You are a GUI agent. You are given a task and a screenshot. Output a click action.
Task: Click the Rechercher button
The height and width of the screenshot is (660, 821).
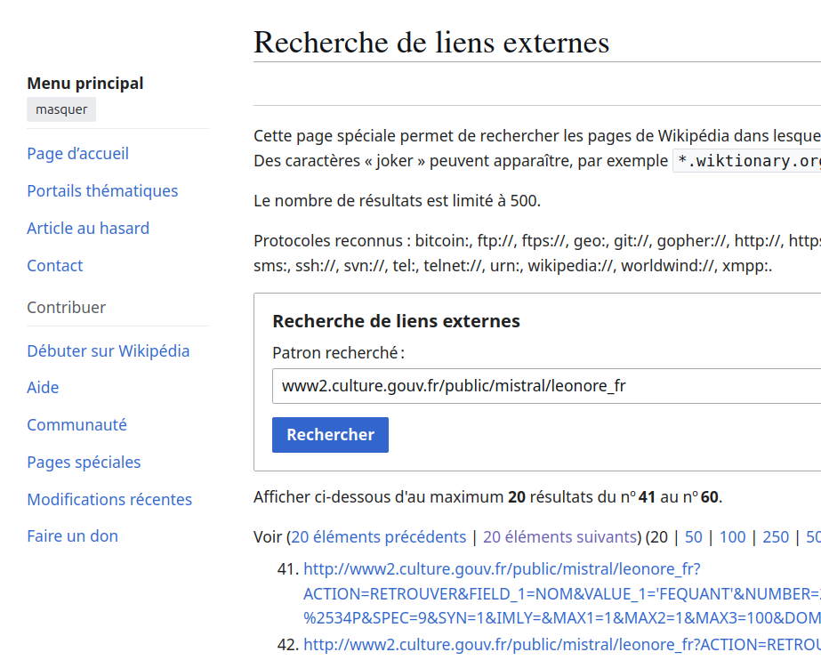coord(330,434)
